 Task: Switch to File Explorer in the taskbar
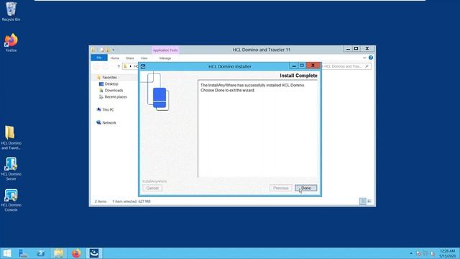[x=58, y=253]
